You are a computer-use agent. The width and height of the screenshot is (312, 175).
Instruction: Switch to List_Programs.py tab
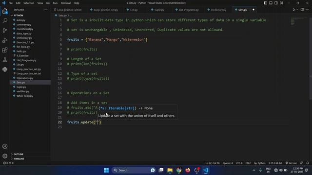(x=189, y=10)
